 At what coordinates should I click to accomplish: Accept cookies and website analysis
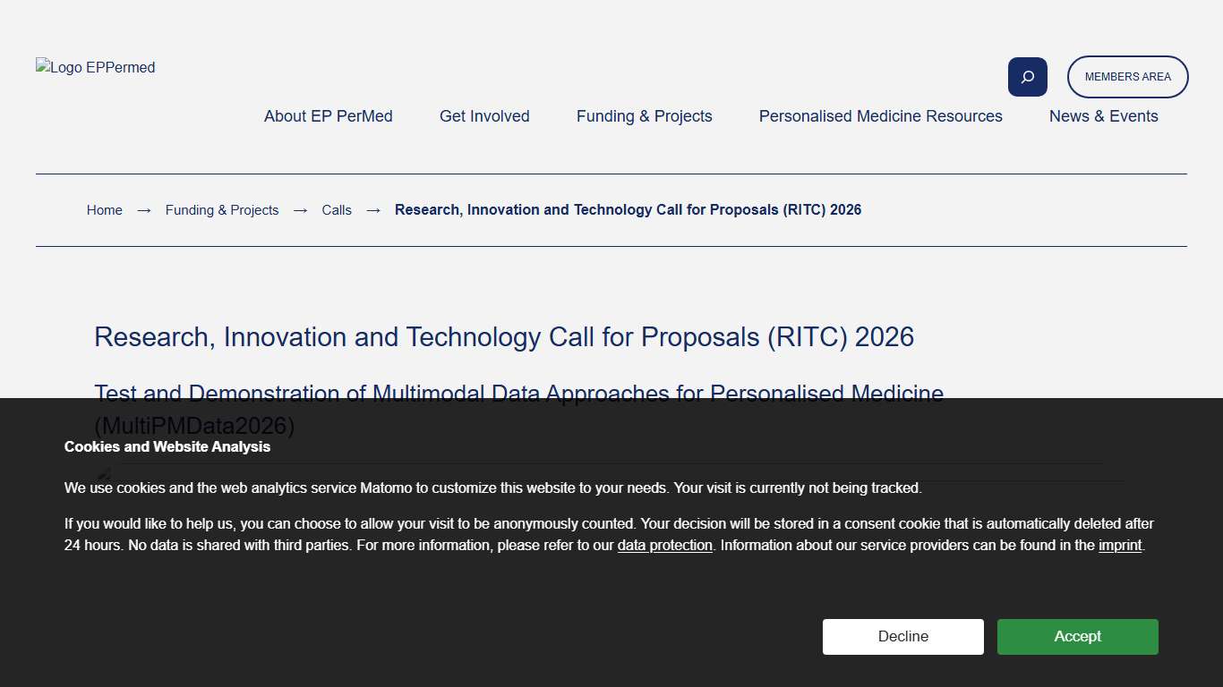click(1077, 636)
